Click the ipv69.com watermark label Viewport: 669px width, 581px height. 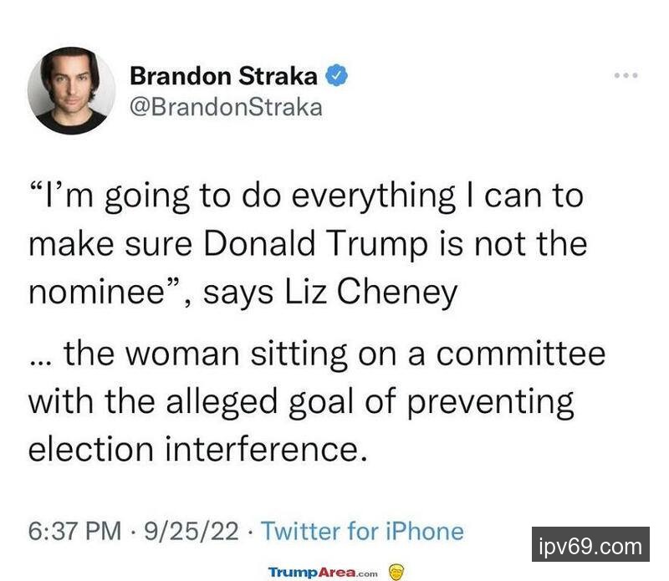(x=590, y=548)
